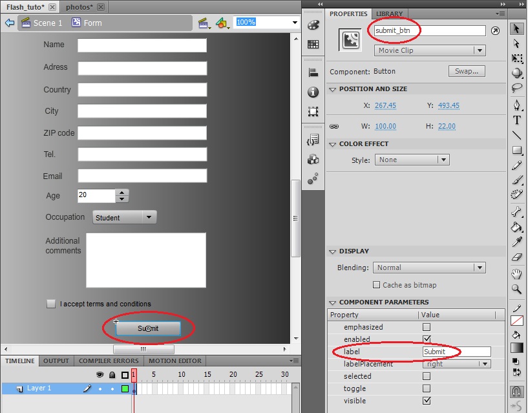This screenshot has height=413, width=528.
Task: Select the Pencil tool
Action: (x=517, y=165)
